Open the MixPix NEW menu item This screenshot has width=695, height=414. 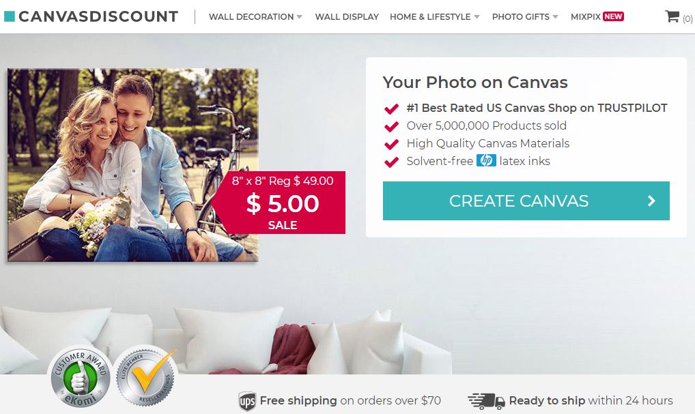(x=597, y=17)
